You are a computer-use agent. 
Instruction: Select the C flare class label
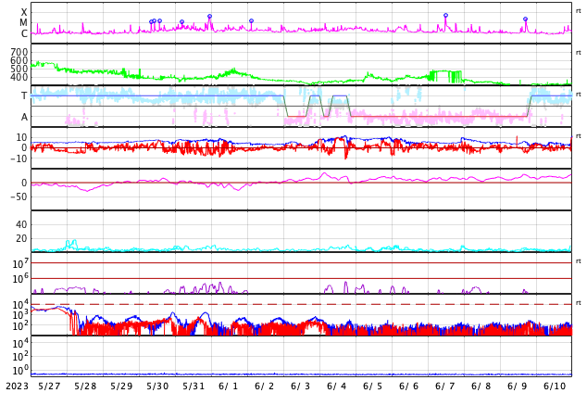(24, 33)
